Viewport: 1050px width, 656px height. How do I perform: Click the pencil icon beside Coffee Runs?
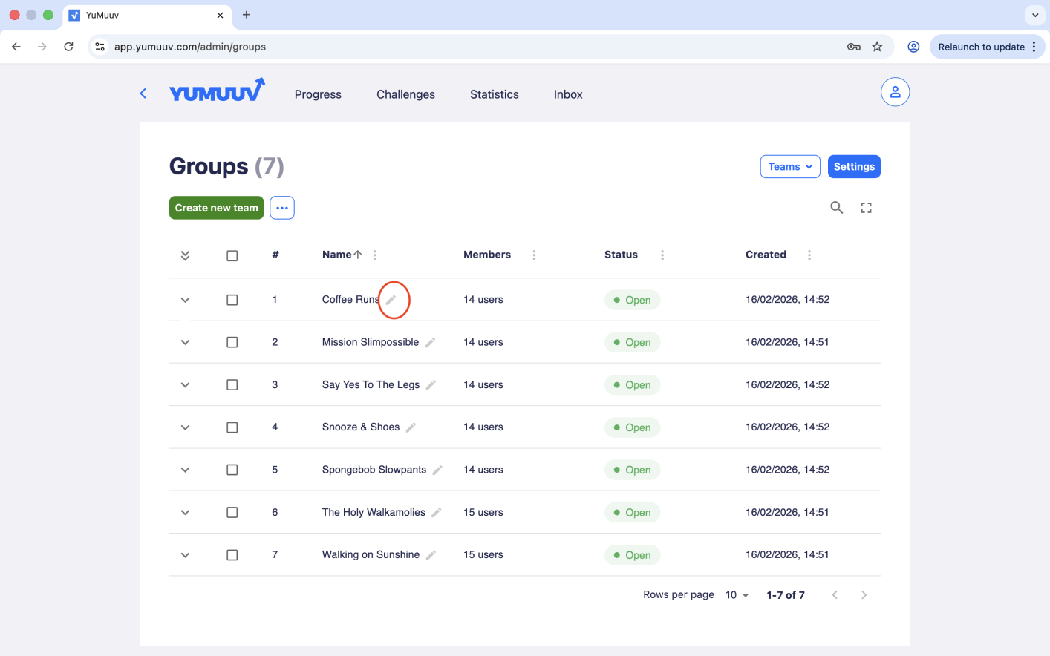coord(391,300)
